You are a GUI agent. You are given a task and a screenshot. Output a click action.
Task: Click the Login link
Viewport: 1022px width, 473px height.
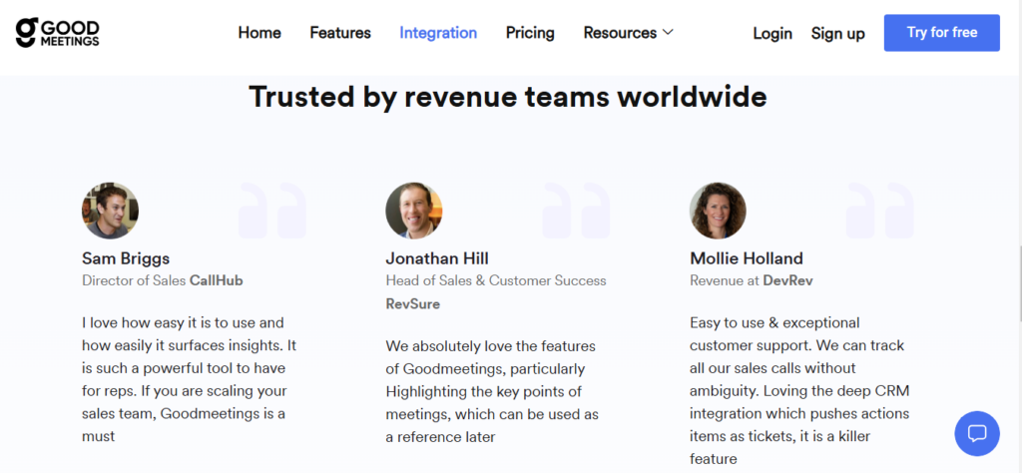tap(771, 33)
